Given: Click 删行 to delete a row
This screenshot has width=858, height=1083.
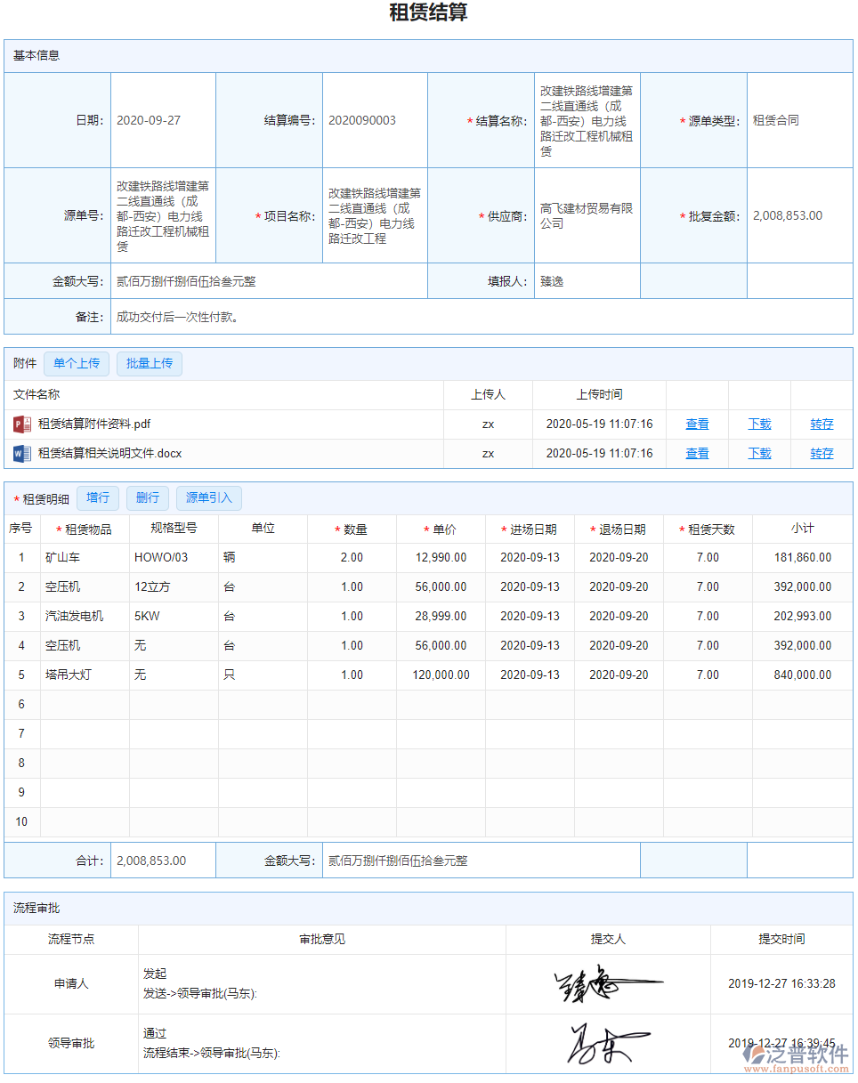Looking at the screenshot, I should pyautogui.click(x=147, y=497).
